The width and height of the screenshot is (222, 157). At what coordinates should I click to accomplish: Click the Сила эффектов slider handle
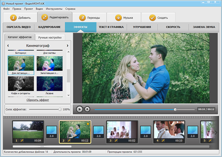60,109
